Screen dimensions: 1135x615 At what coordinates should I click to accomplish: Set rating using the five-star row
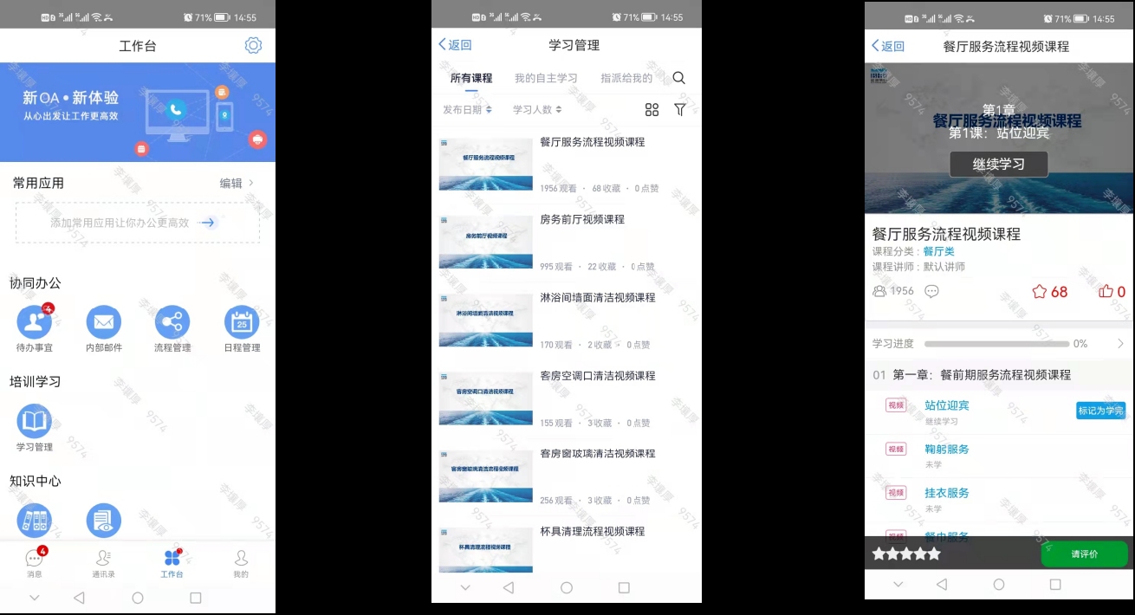coord(906,553)
